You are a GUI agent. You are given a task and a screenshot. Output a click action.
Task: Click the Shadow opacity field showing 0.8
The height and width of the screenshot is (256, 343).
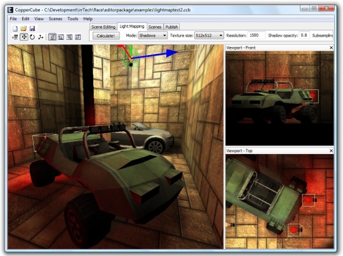[x=304, y=35]
